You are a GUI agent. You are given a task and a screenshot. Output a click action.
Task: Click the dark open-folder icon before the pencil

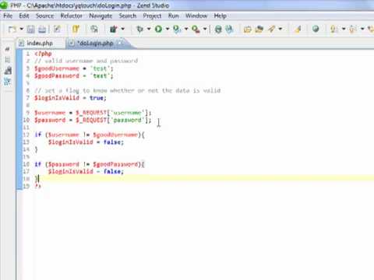click(259, 29)
